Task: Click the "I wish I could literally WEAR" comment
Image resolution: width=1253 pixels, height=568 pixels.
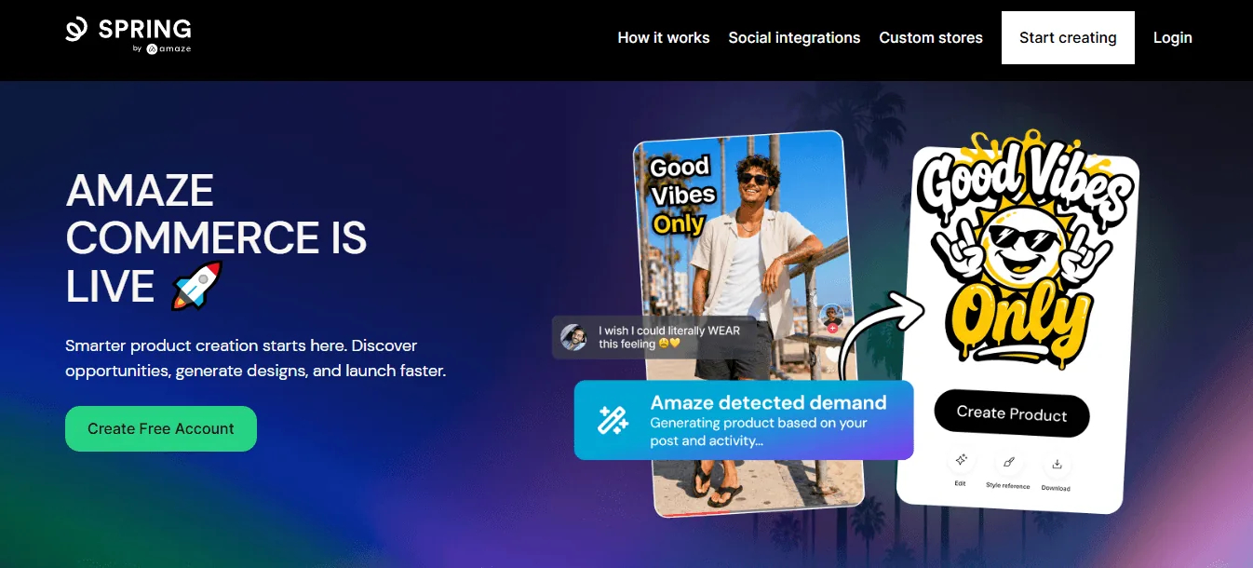Action: (670, 337)
